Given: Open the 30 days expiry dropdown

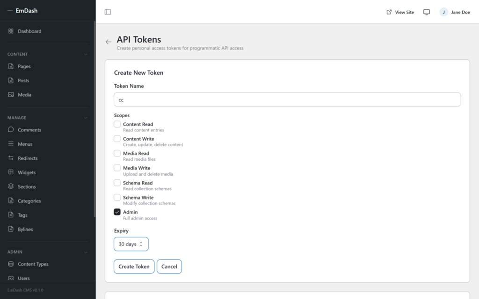Looking at the screenshot, I should pyautogui.click(x=131, y=244).
